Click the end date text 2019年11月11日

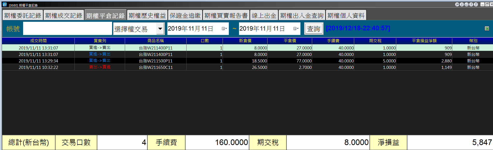point(262,28)
